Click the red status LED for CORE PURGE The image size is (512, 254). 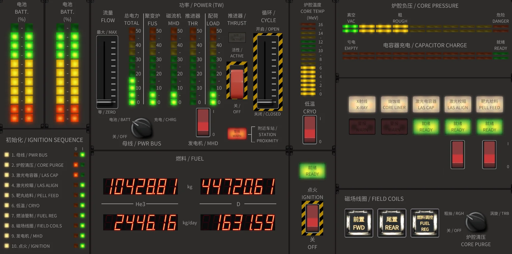point(76,165)
